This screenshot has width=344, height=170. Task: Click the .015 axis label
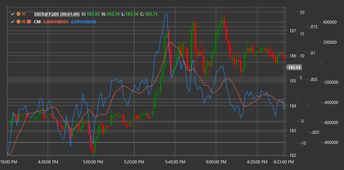coord(313,27)
